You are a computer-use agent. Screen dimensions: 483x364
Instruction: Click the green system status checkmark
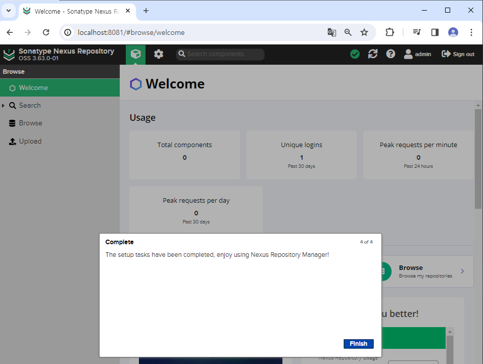click(x=355, y=54)
